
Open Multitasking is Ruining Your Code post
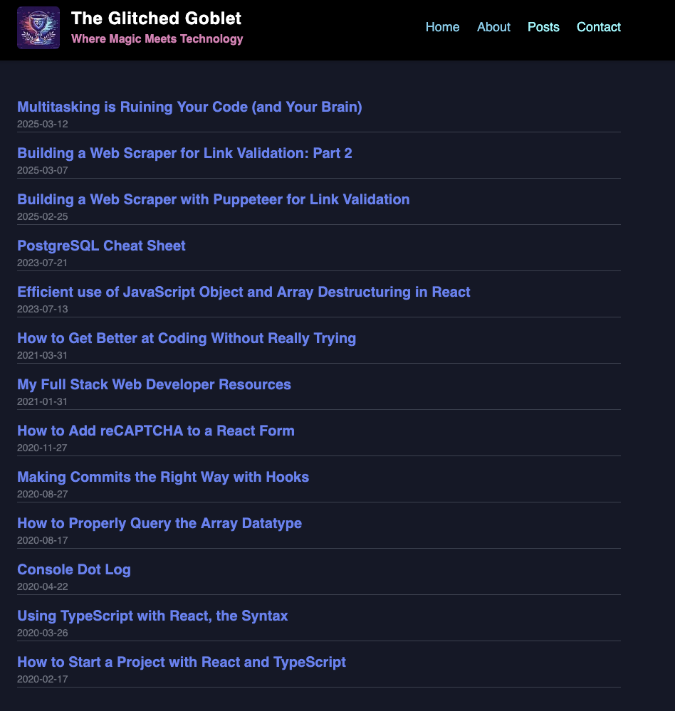189,107
